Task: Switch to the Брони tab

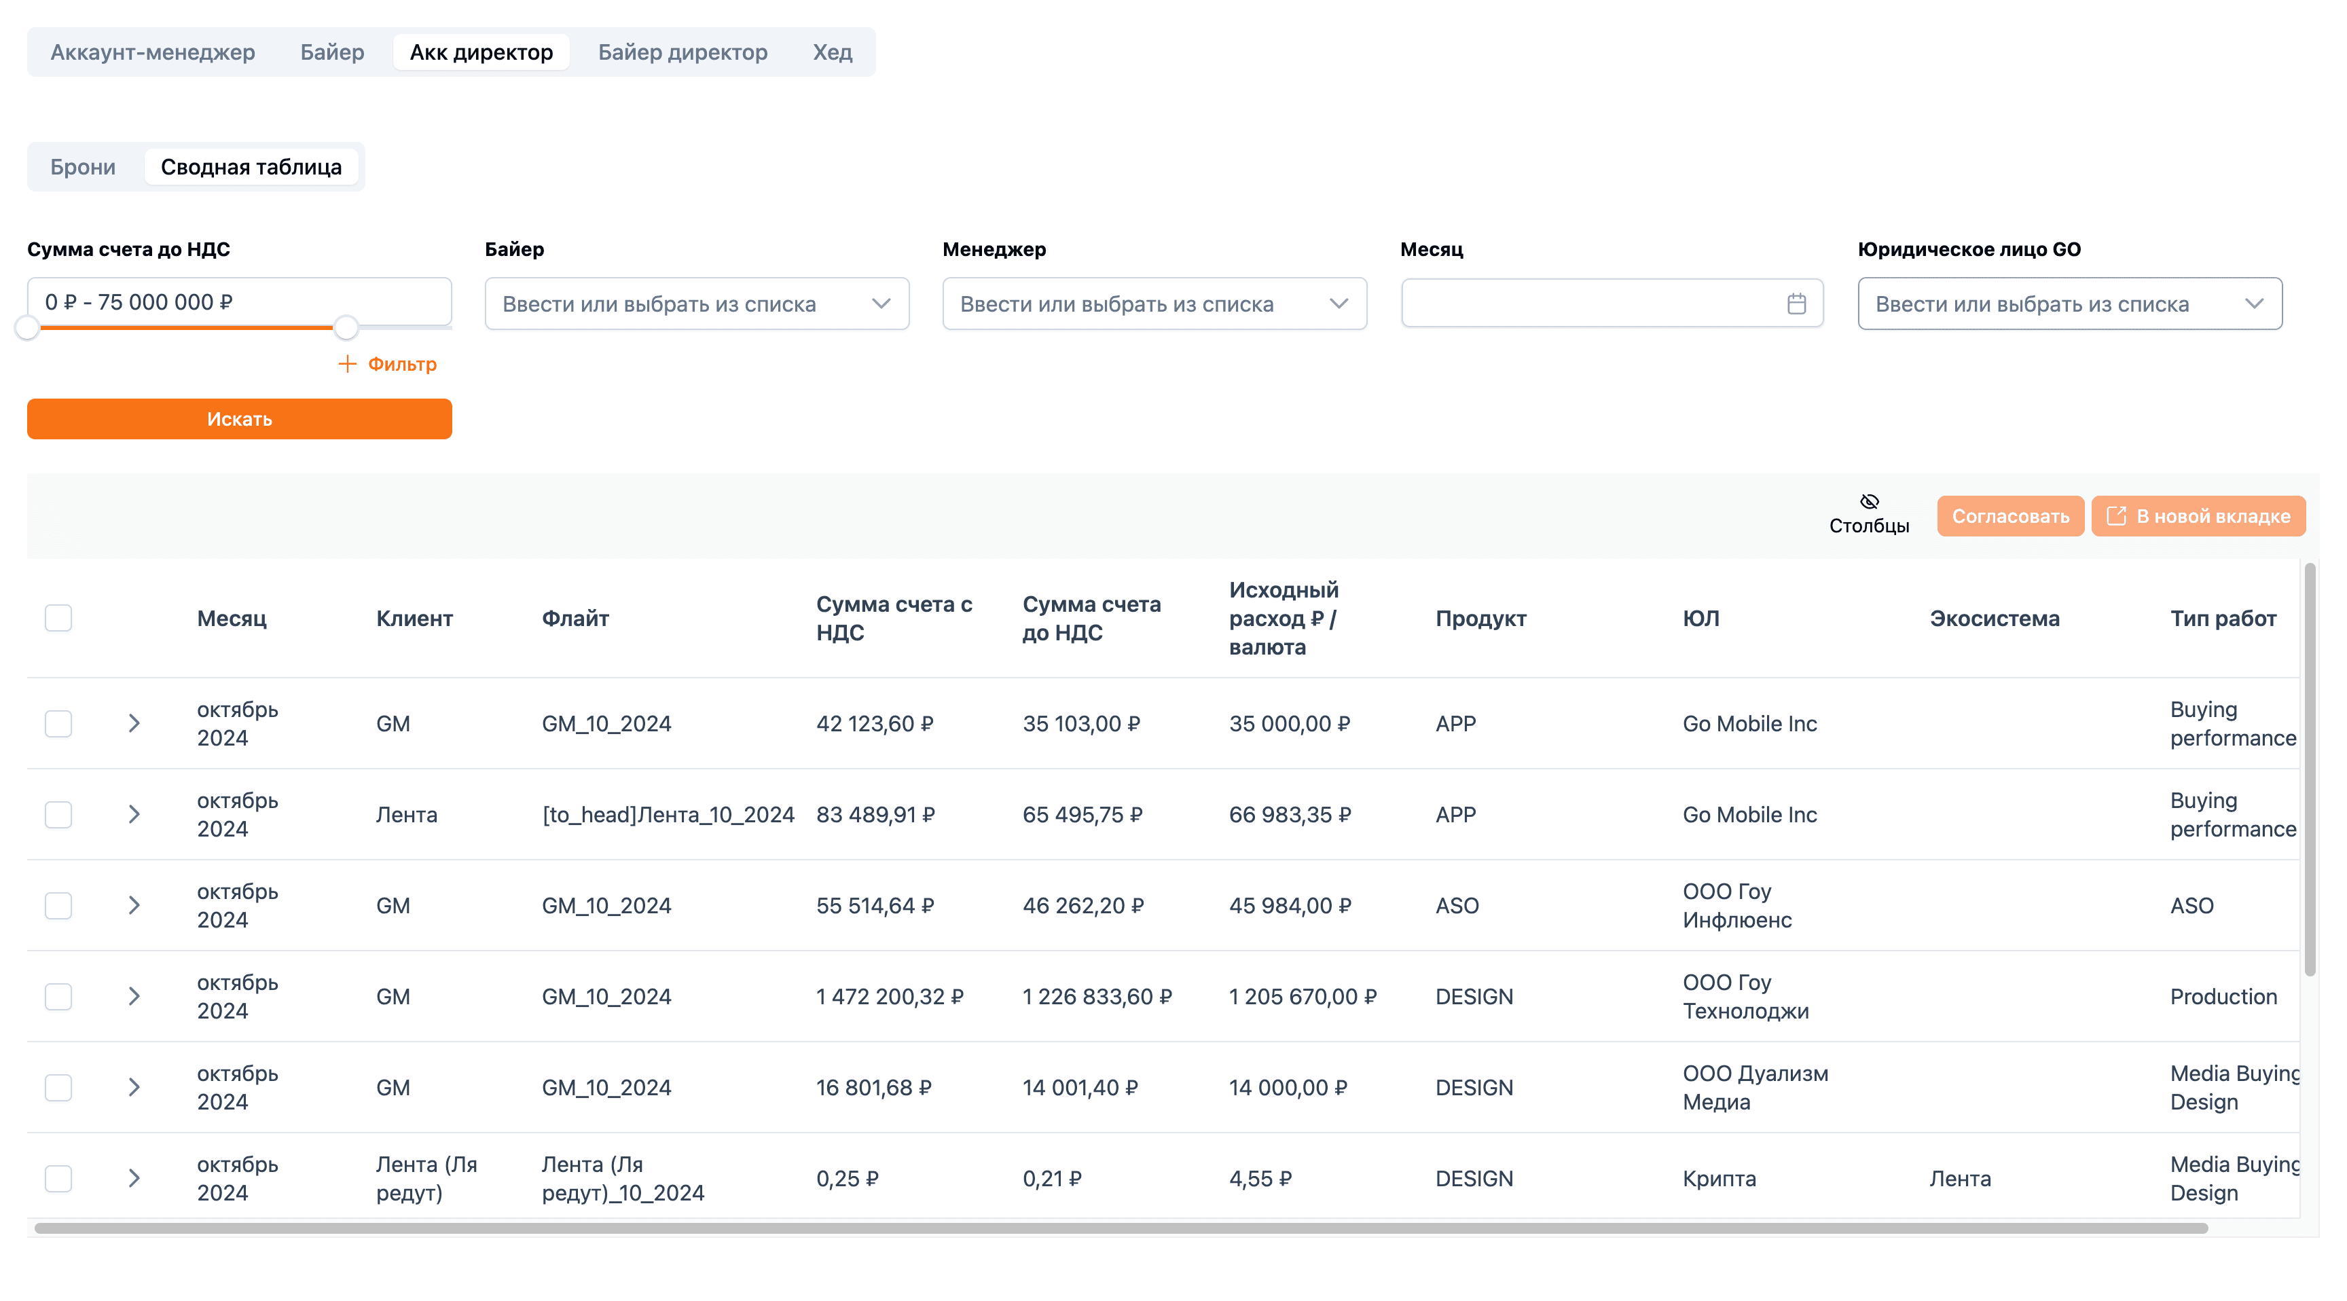Action: (x=83, y=167)
